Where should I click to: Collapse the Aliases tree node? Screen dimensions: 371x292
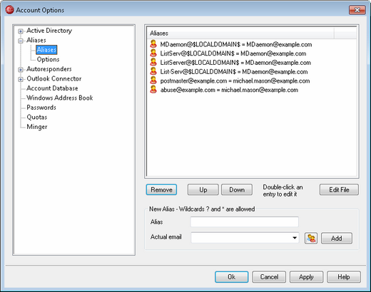coord(21,41)
